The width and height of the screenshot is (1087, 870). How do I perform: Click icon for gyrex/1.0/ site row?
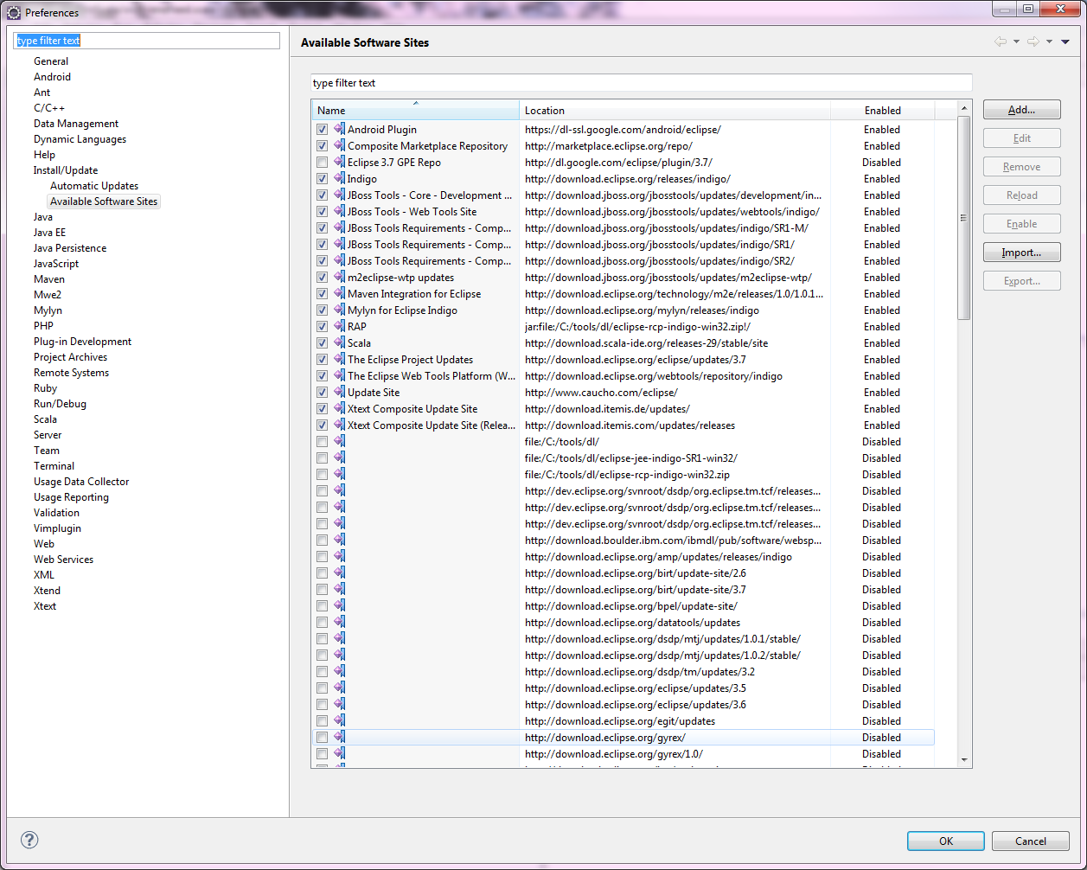[x=339, y=753]
